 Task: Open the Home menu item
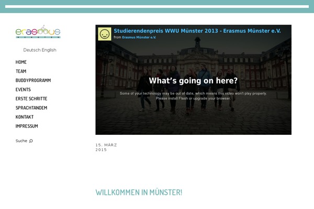[x=21, y=62]
